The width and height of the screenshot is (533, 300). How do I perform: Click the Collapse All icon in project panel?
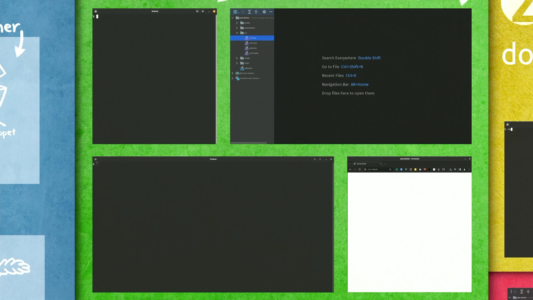point(256,12)
